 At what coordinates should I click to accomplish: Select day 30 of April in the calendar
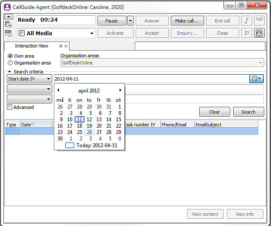(60, 139)
